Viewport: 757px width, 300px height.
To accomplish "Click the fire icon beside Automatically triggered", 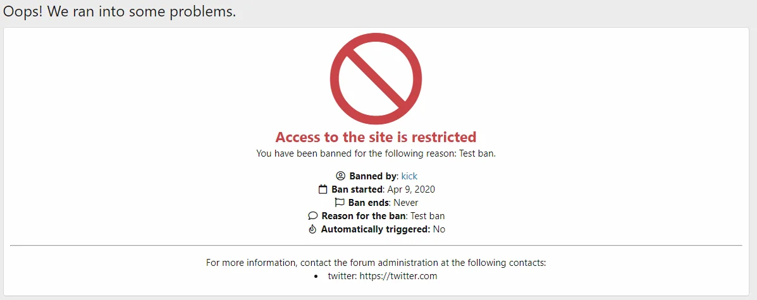I will [312, 229].
